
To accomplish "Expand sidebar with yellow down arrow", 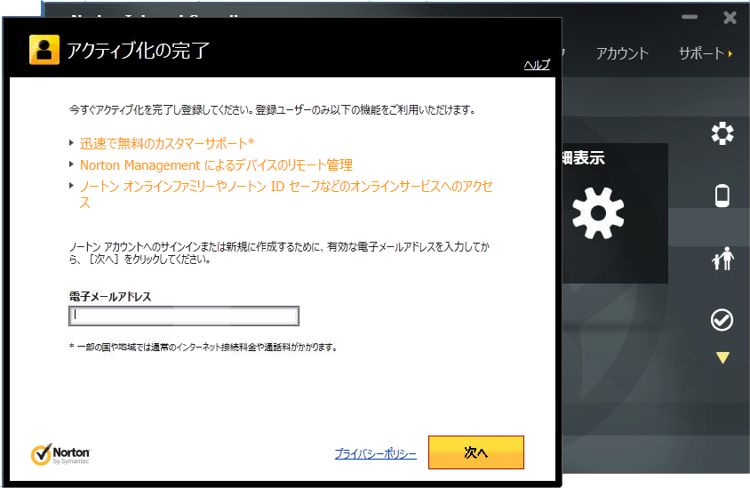I will 722,357.
